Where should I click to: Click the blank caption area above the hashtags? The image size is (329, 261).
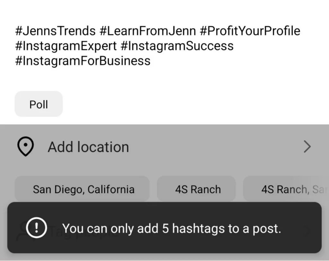click(161, 11)
